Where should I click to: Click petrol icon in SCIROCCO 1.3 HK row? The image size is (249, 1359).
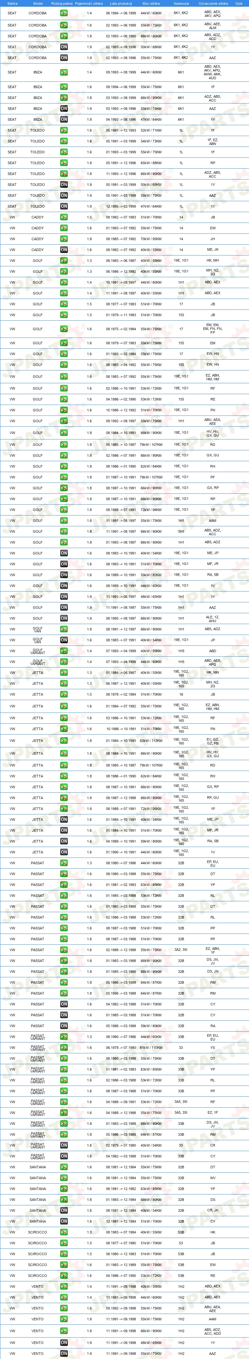coord(64,1233)
